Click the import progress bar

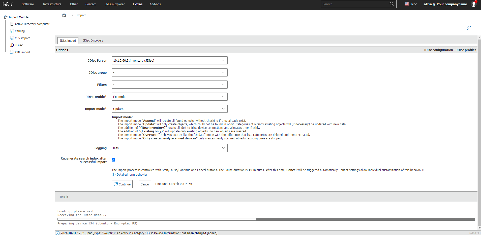(266, 219)
